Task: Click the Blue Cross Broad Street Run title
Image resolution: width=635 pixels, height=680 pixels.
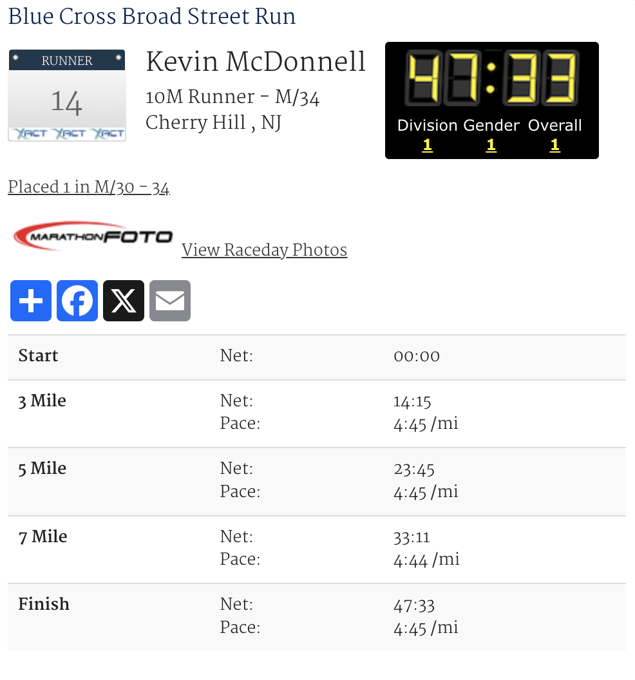Action: (152, 17)
